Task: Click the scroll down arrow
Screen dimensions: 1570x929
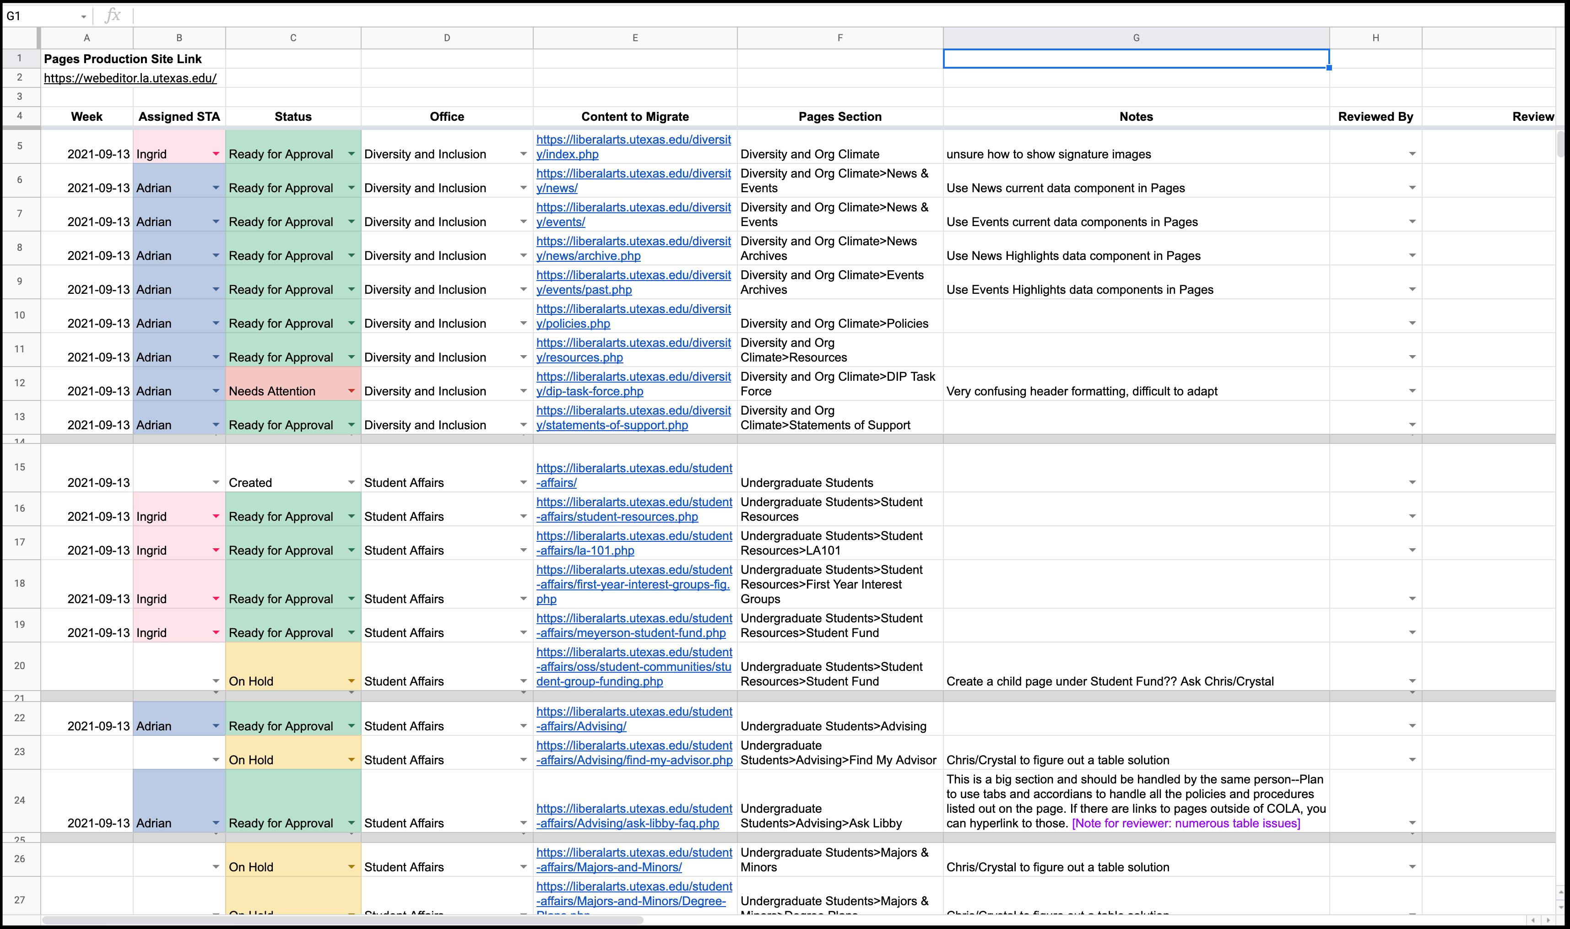Action: (x=1560, y=907)
